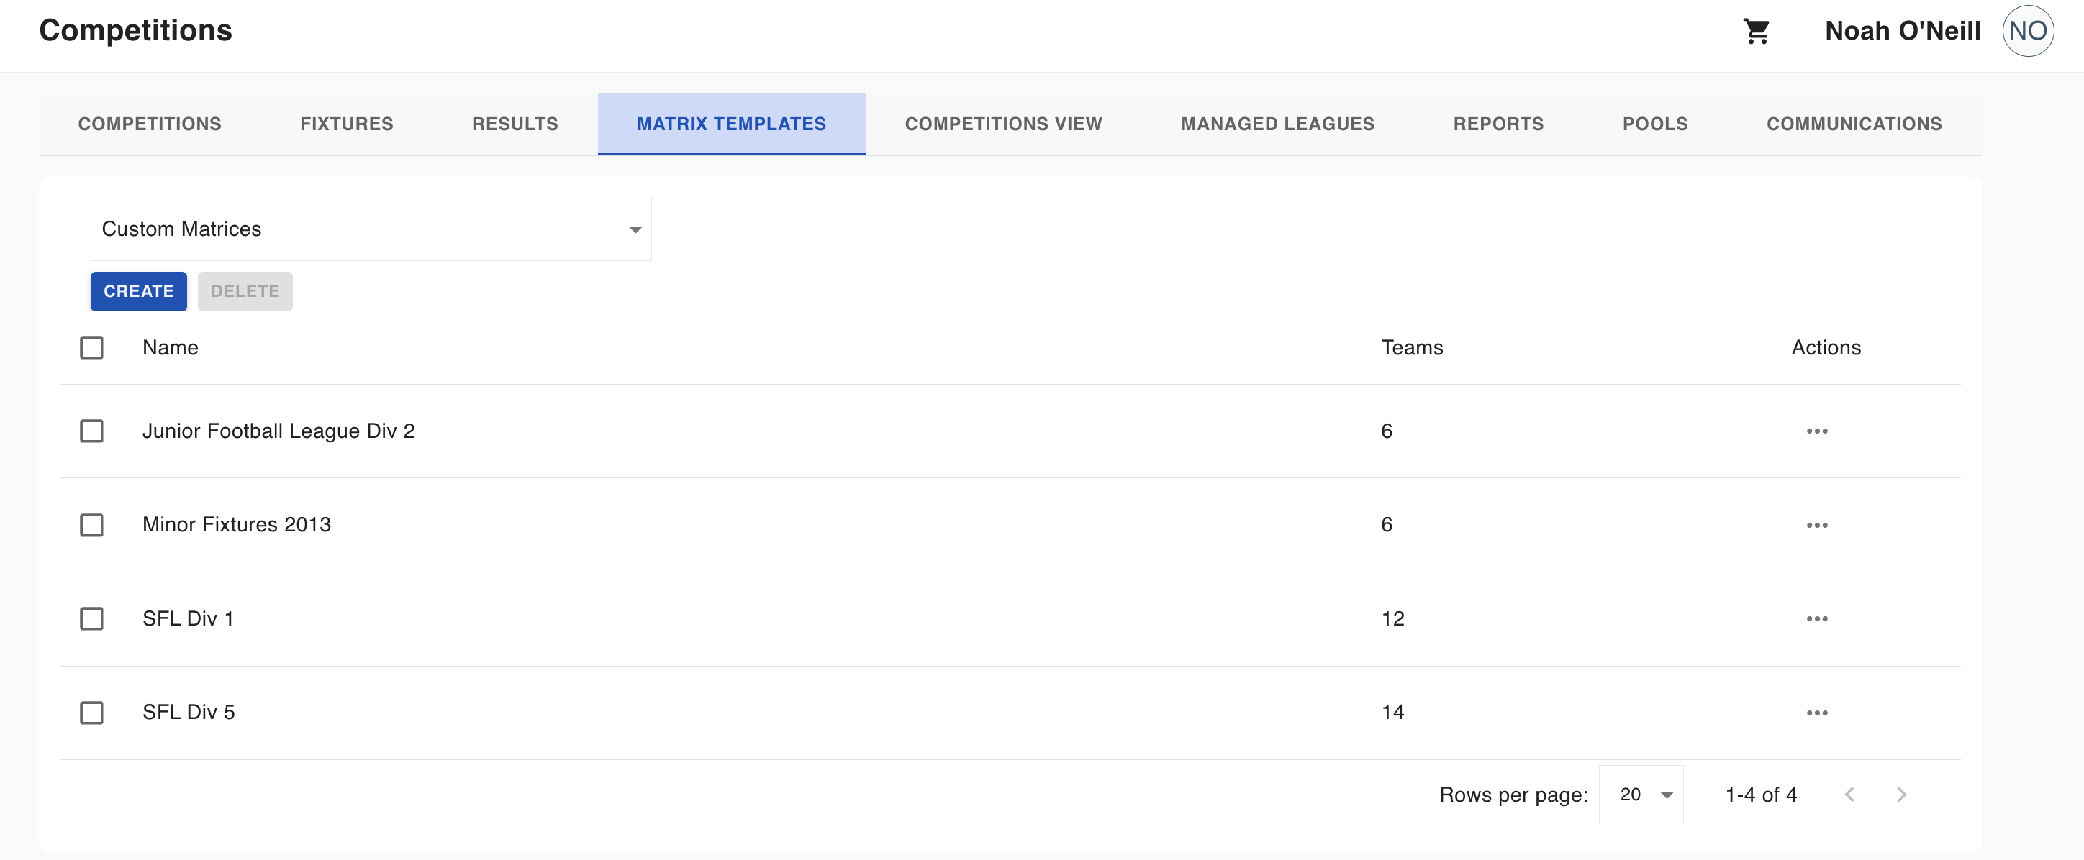Click the SFL Div 1 matrix name

(188, 618)
